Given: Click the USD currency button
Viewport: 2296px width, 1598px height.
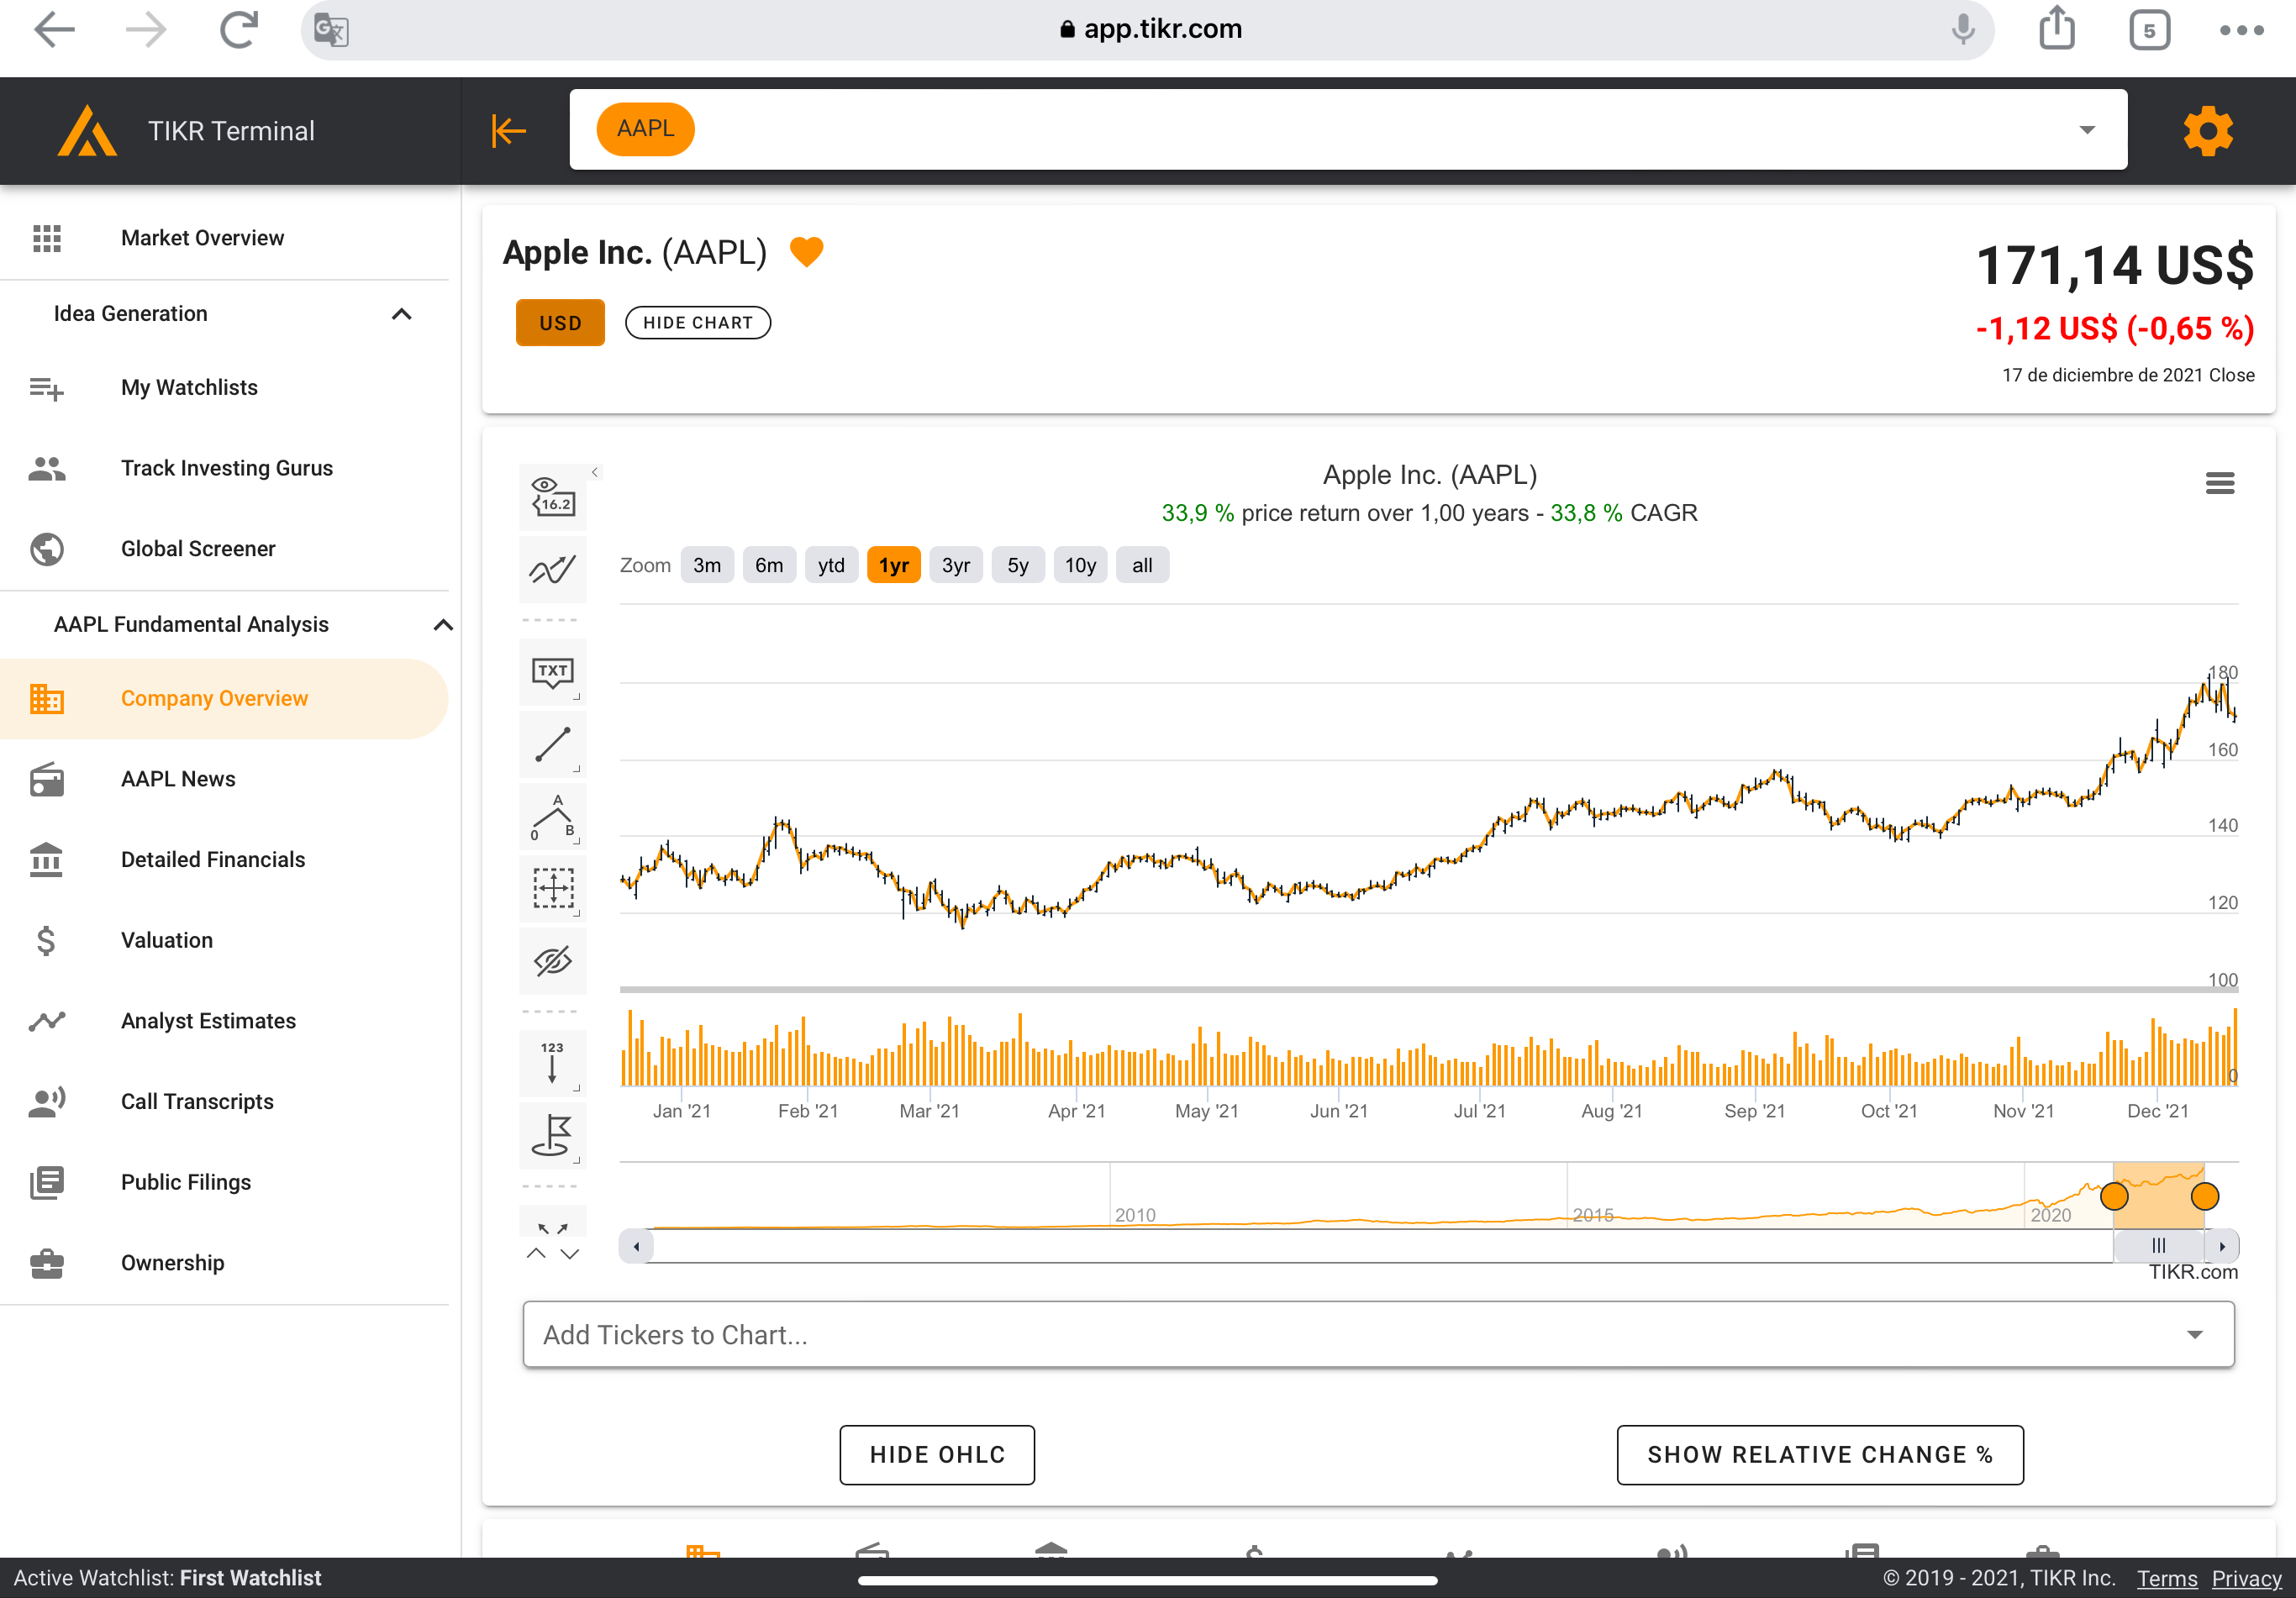Looking at the screenshot, I should 560,323.
